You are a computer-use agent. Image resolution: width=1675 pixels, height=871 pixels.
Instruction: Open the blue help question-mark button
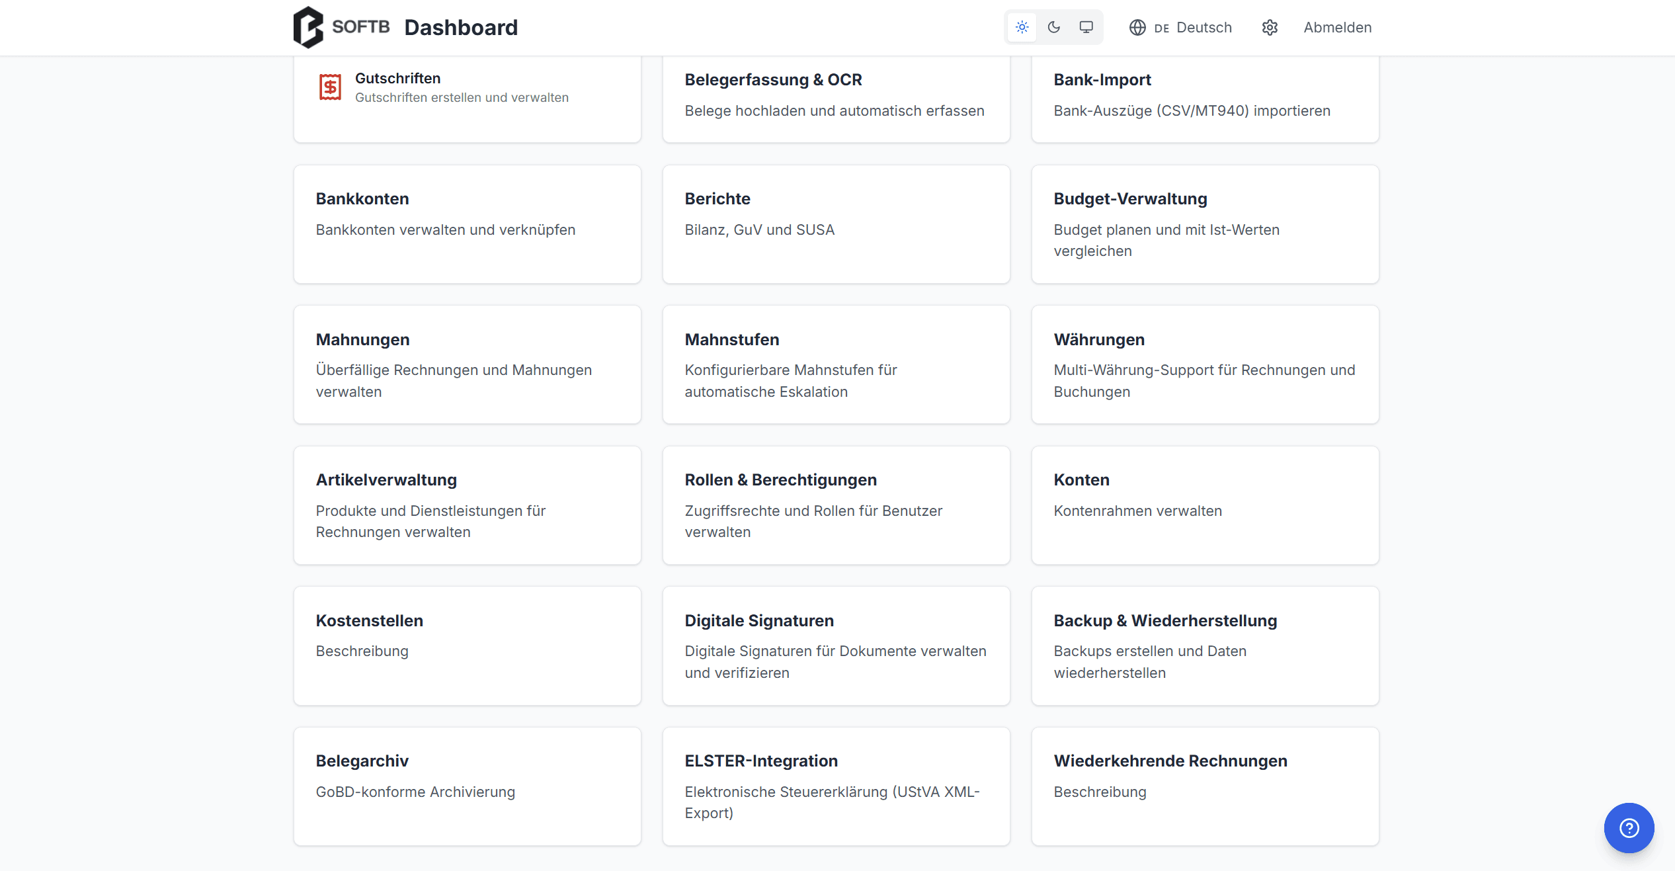(1629, 827)
